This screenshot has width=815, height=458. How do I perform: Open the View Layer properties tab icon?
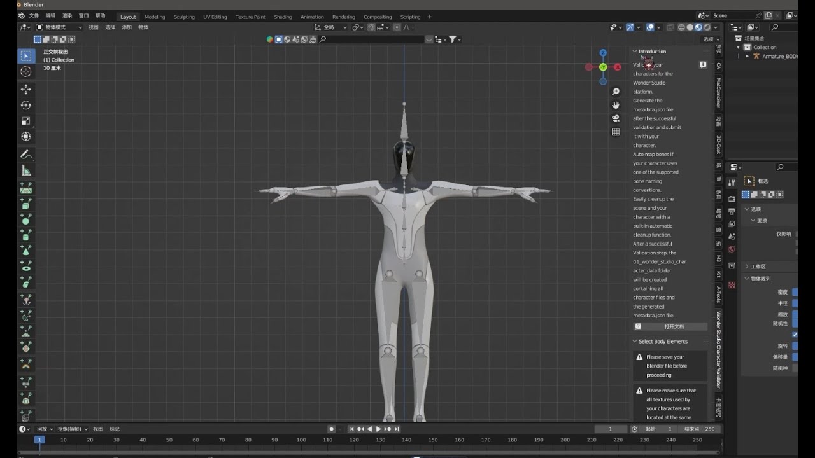(732, 223)
